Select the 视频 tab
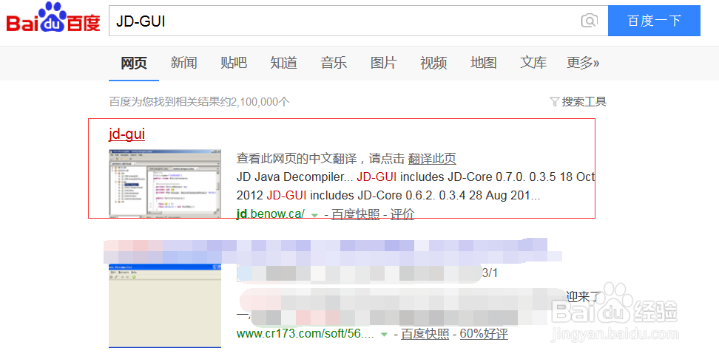The height and width of the screenshot is (359, 719). tap(433, 63)
